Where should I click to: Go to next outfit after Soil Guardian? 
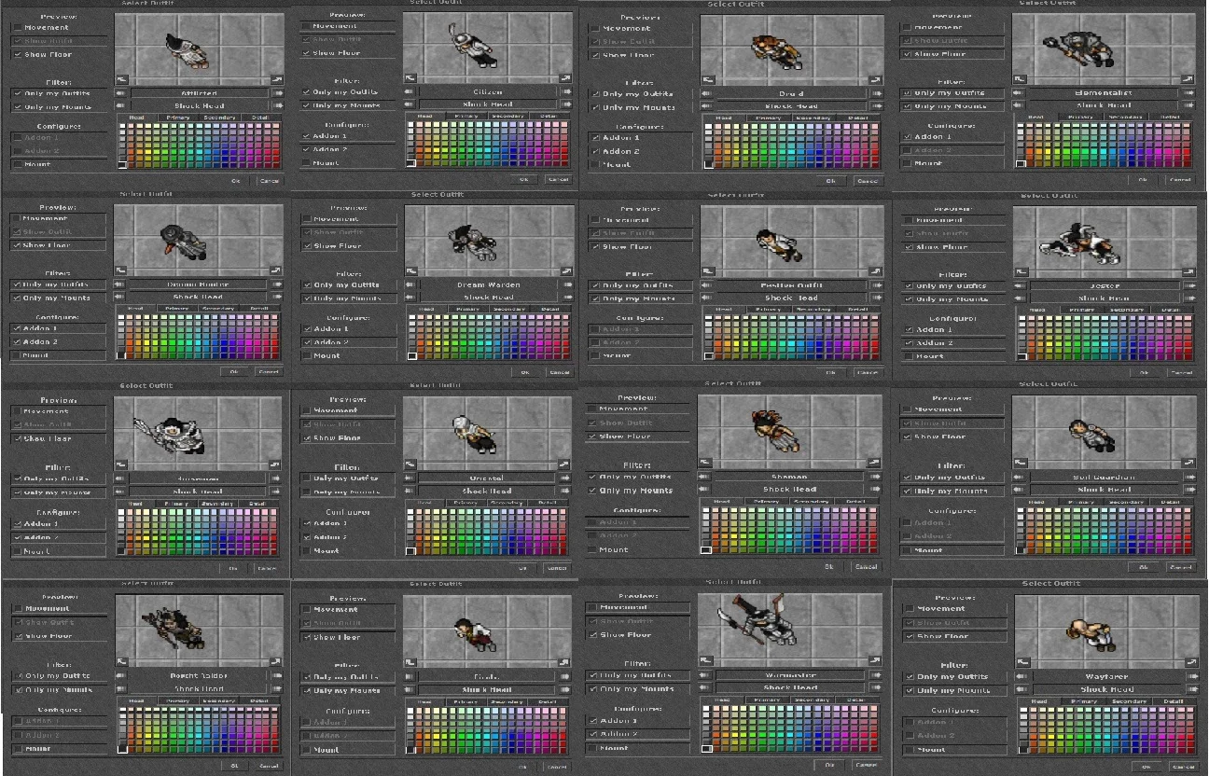coord(1190,478)
